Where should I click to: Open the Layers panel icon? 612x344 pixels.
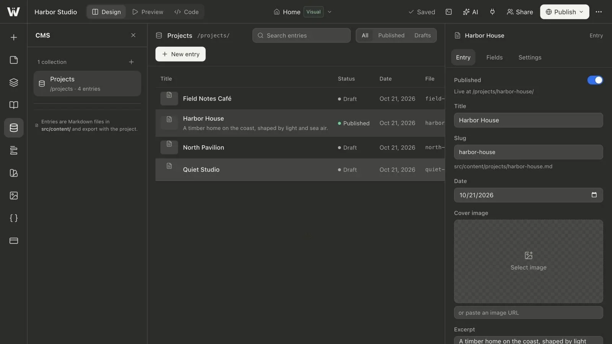(x=14, y=83)
